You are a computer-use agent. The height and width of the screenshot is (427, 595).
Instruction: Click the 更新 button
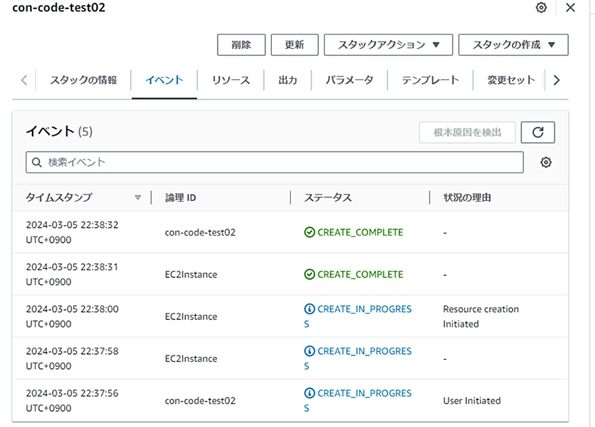coord(295,45)
